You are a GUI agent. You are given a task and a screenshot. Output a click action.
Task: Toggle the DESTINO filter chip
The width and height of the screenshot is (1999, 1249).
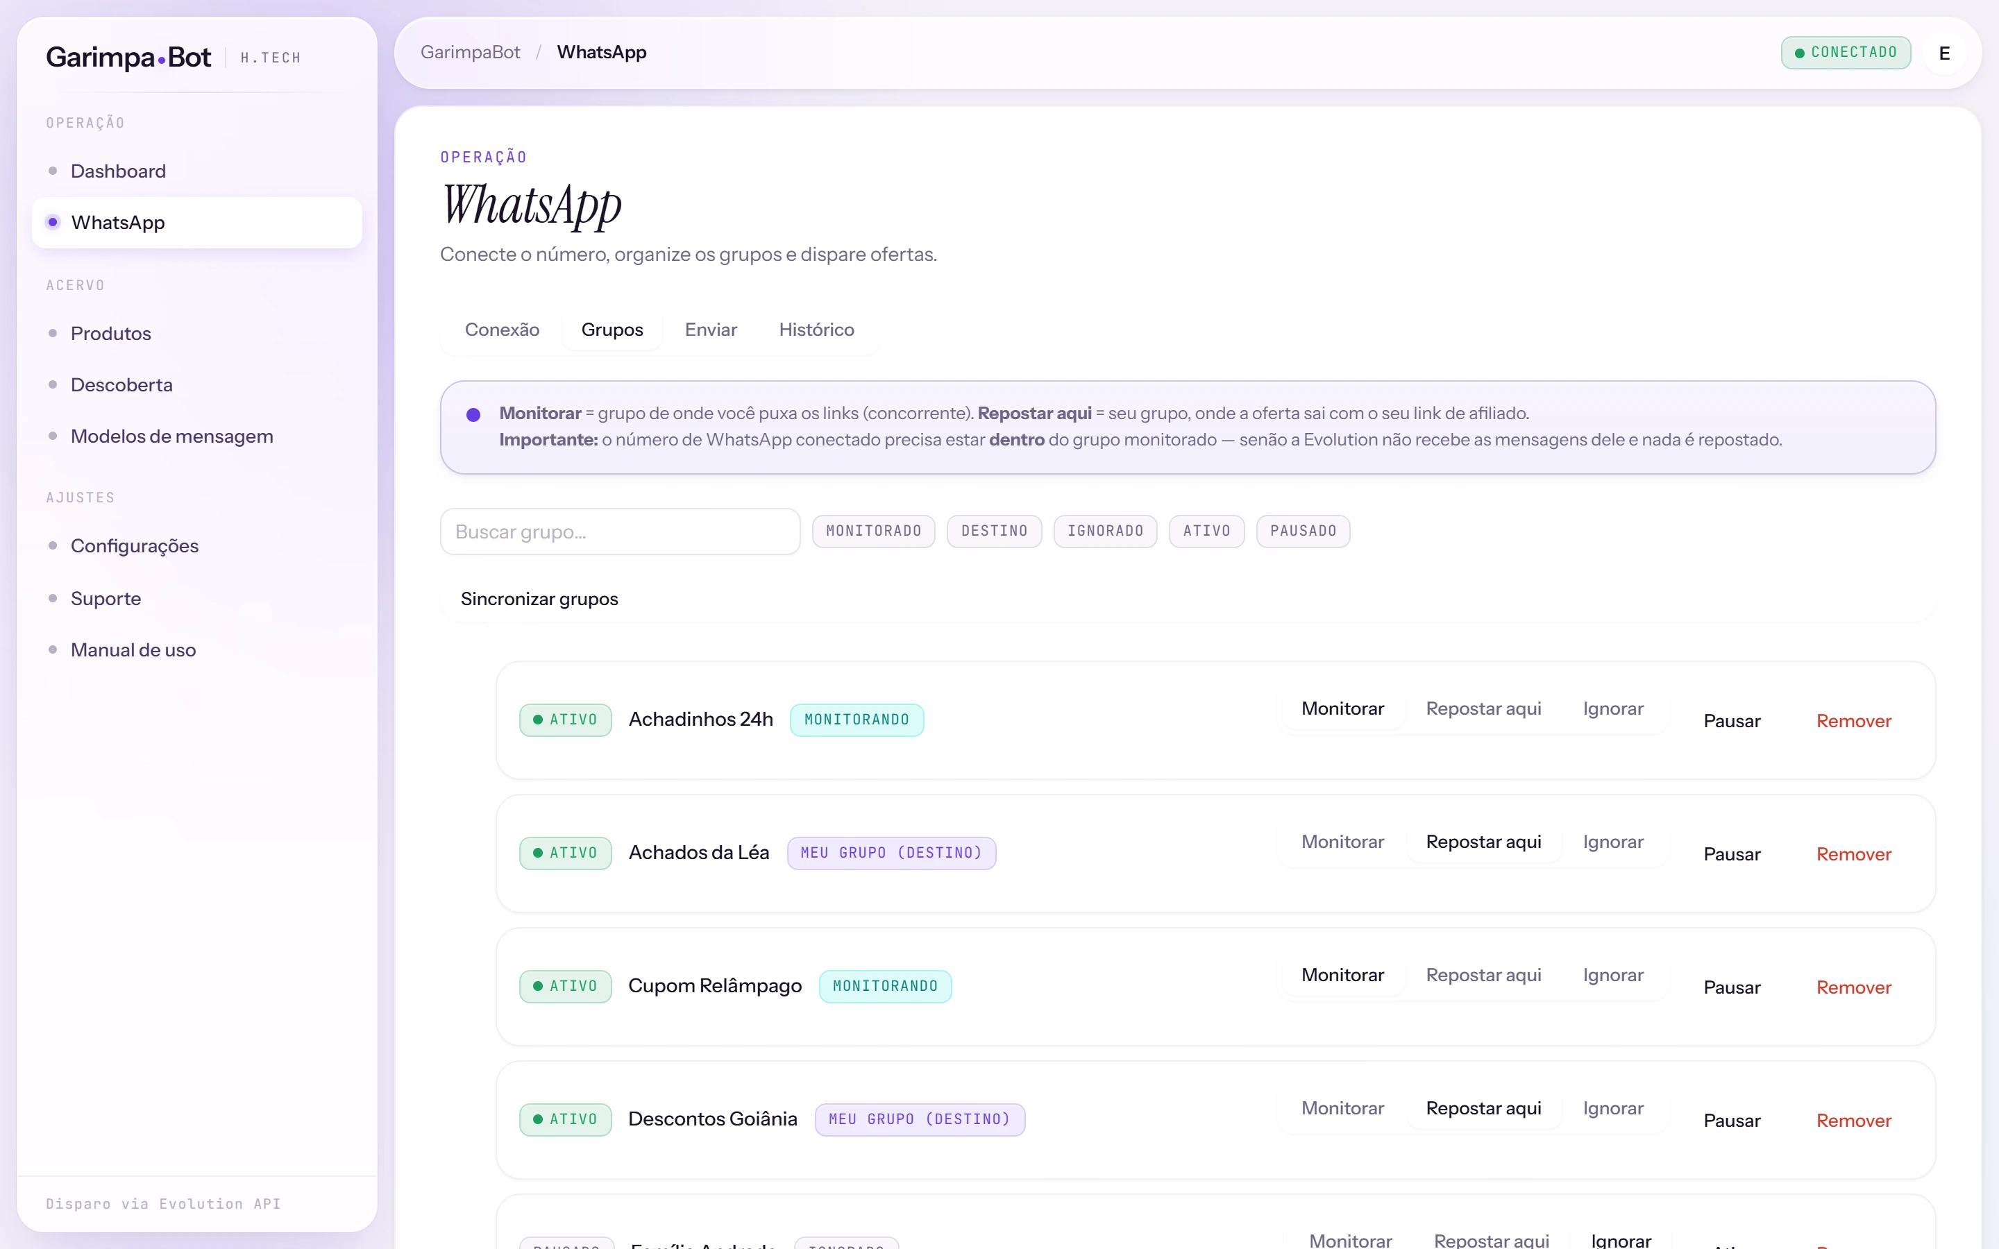pyautogui.click(x=994, y=531)
